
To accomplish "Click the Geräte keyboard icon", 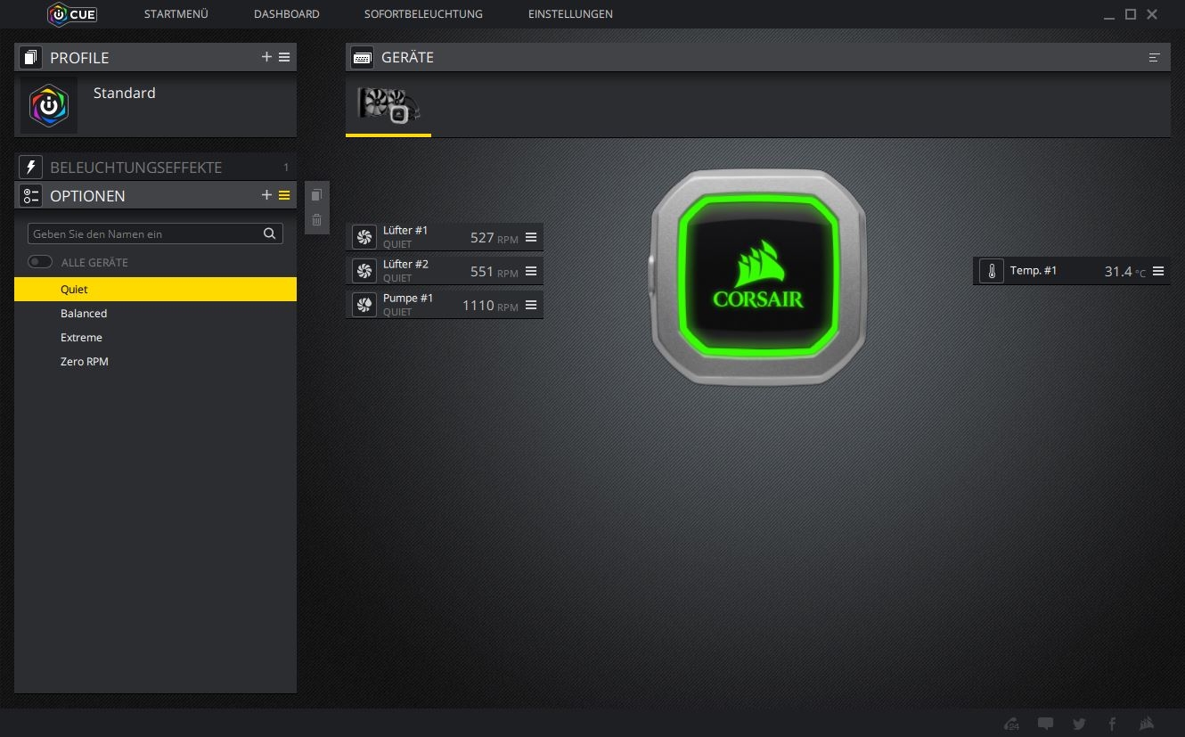I will [x=362, y=57].
